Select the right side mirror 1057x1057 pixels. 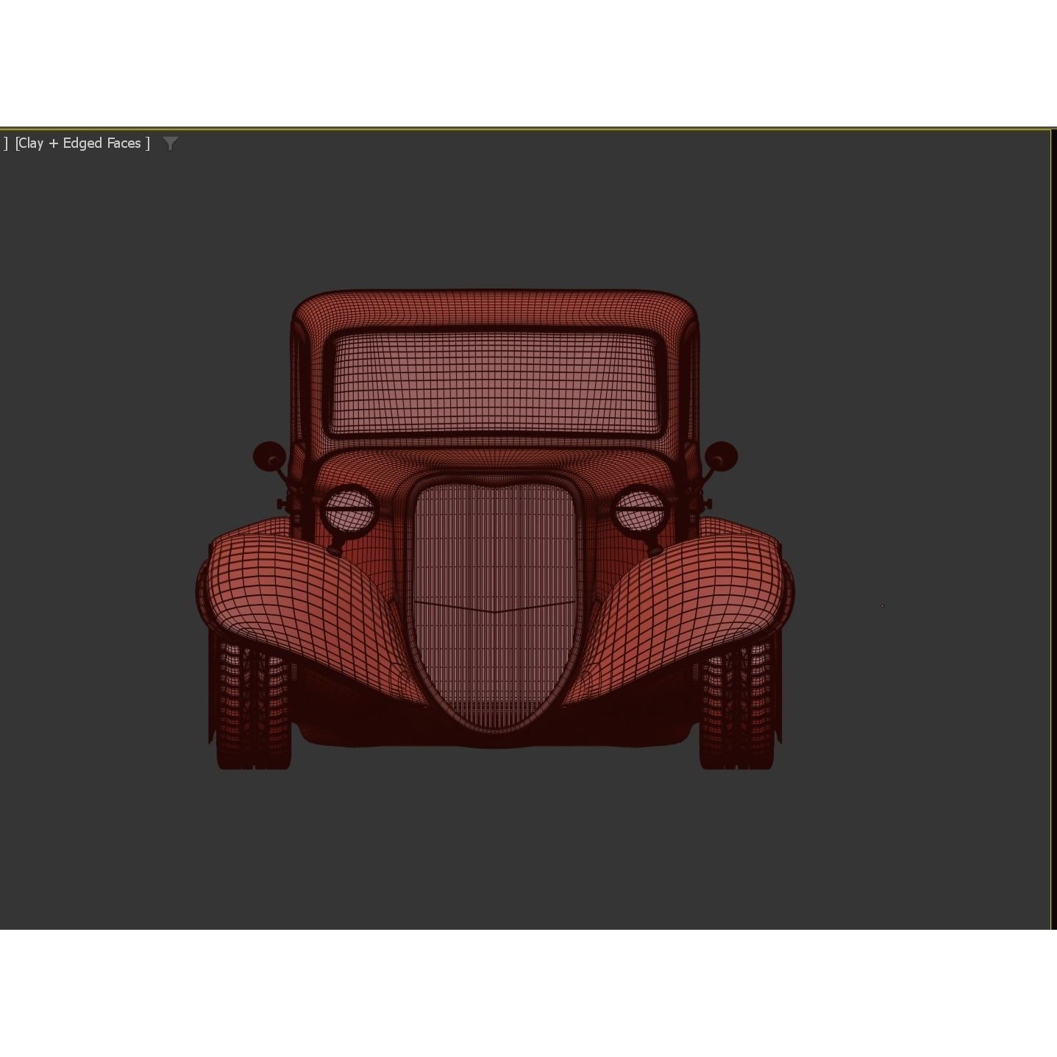[722, 456]
